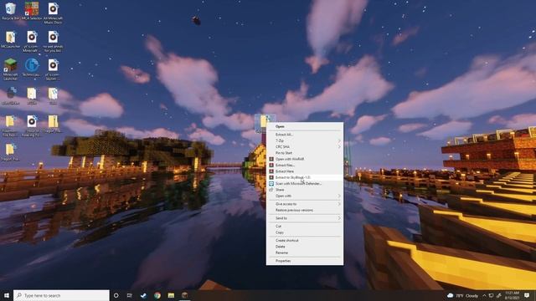Choose Share in the context menu
Image resolution: width=536 pixels, height=301 pixels.
pyautogui.click(x=305, y=190)
